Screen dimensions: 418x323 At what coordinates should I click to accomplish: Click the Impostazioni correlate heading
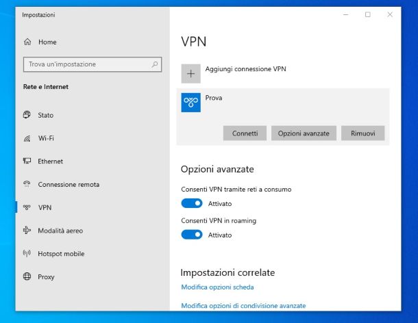[228, 272]
